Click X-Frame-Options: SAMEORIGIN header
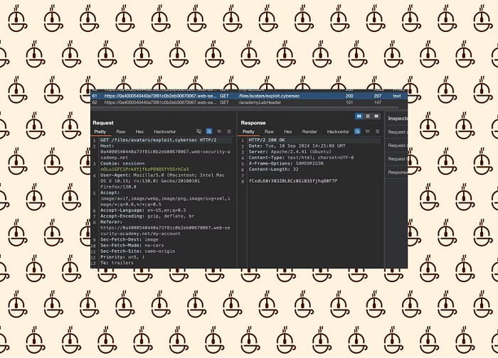 point(286,163)
